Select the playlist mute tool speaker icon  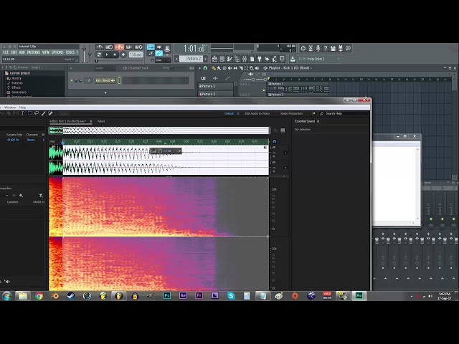pos(229,68)
